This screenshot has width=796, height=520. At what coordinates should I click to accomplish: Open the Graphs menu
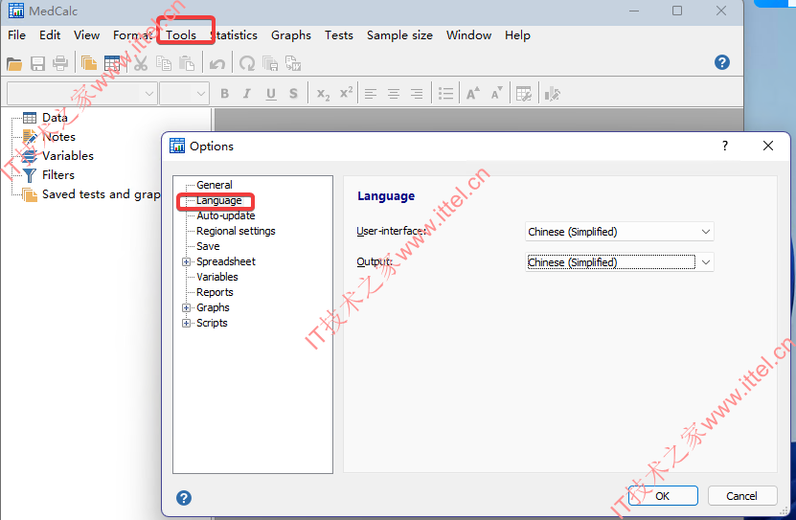pos(291,35)
